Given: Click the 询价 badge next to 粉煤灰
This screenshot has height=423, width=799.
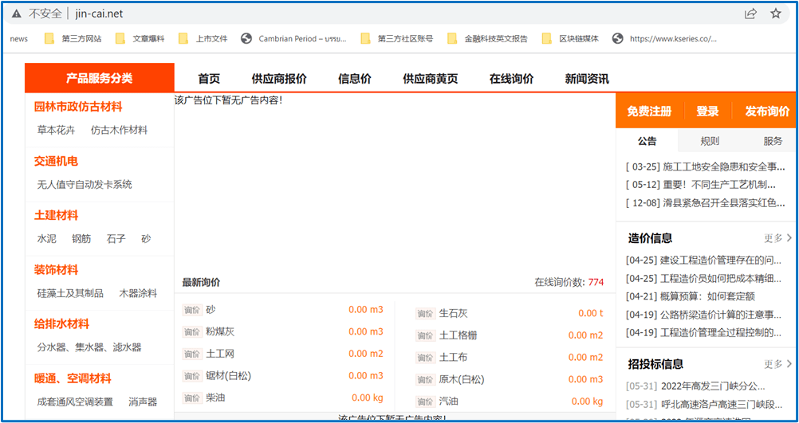Looking at the screenshot, I should point(192,332).
